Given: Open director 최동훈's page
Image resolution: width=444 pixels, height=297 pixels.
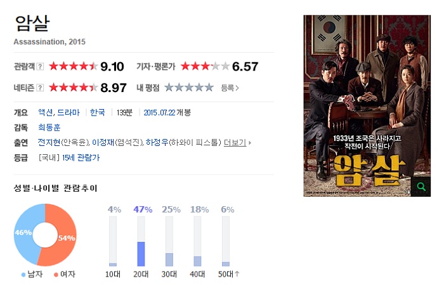Looking at the screenshot, I should point(49,128).
